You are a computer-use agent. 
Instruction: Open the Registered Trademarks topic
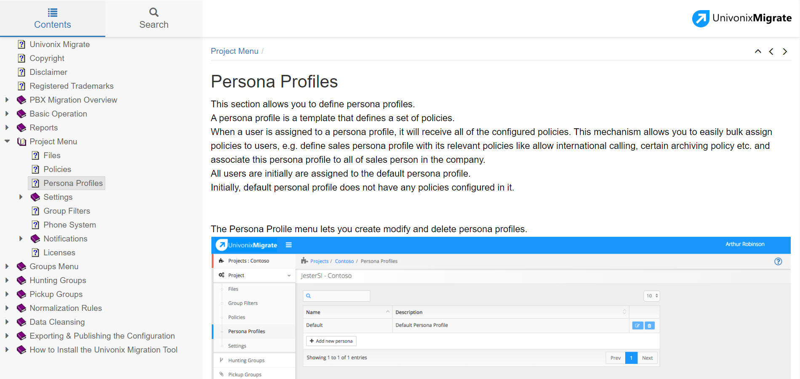pos(72,86)
